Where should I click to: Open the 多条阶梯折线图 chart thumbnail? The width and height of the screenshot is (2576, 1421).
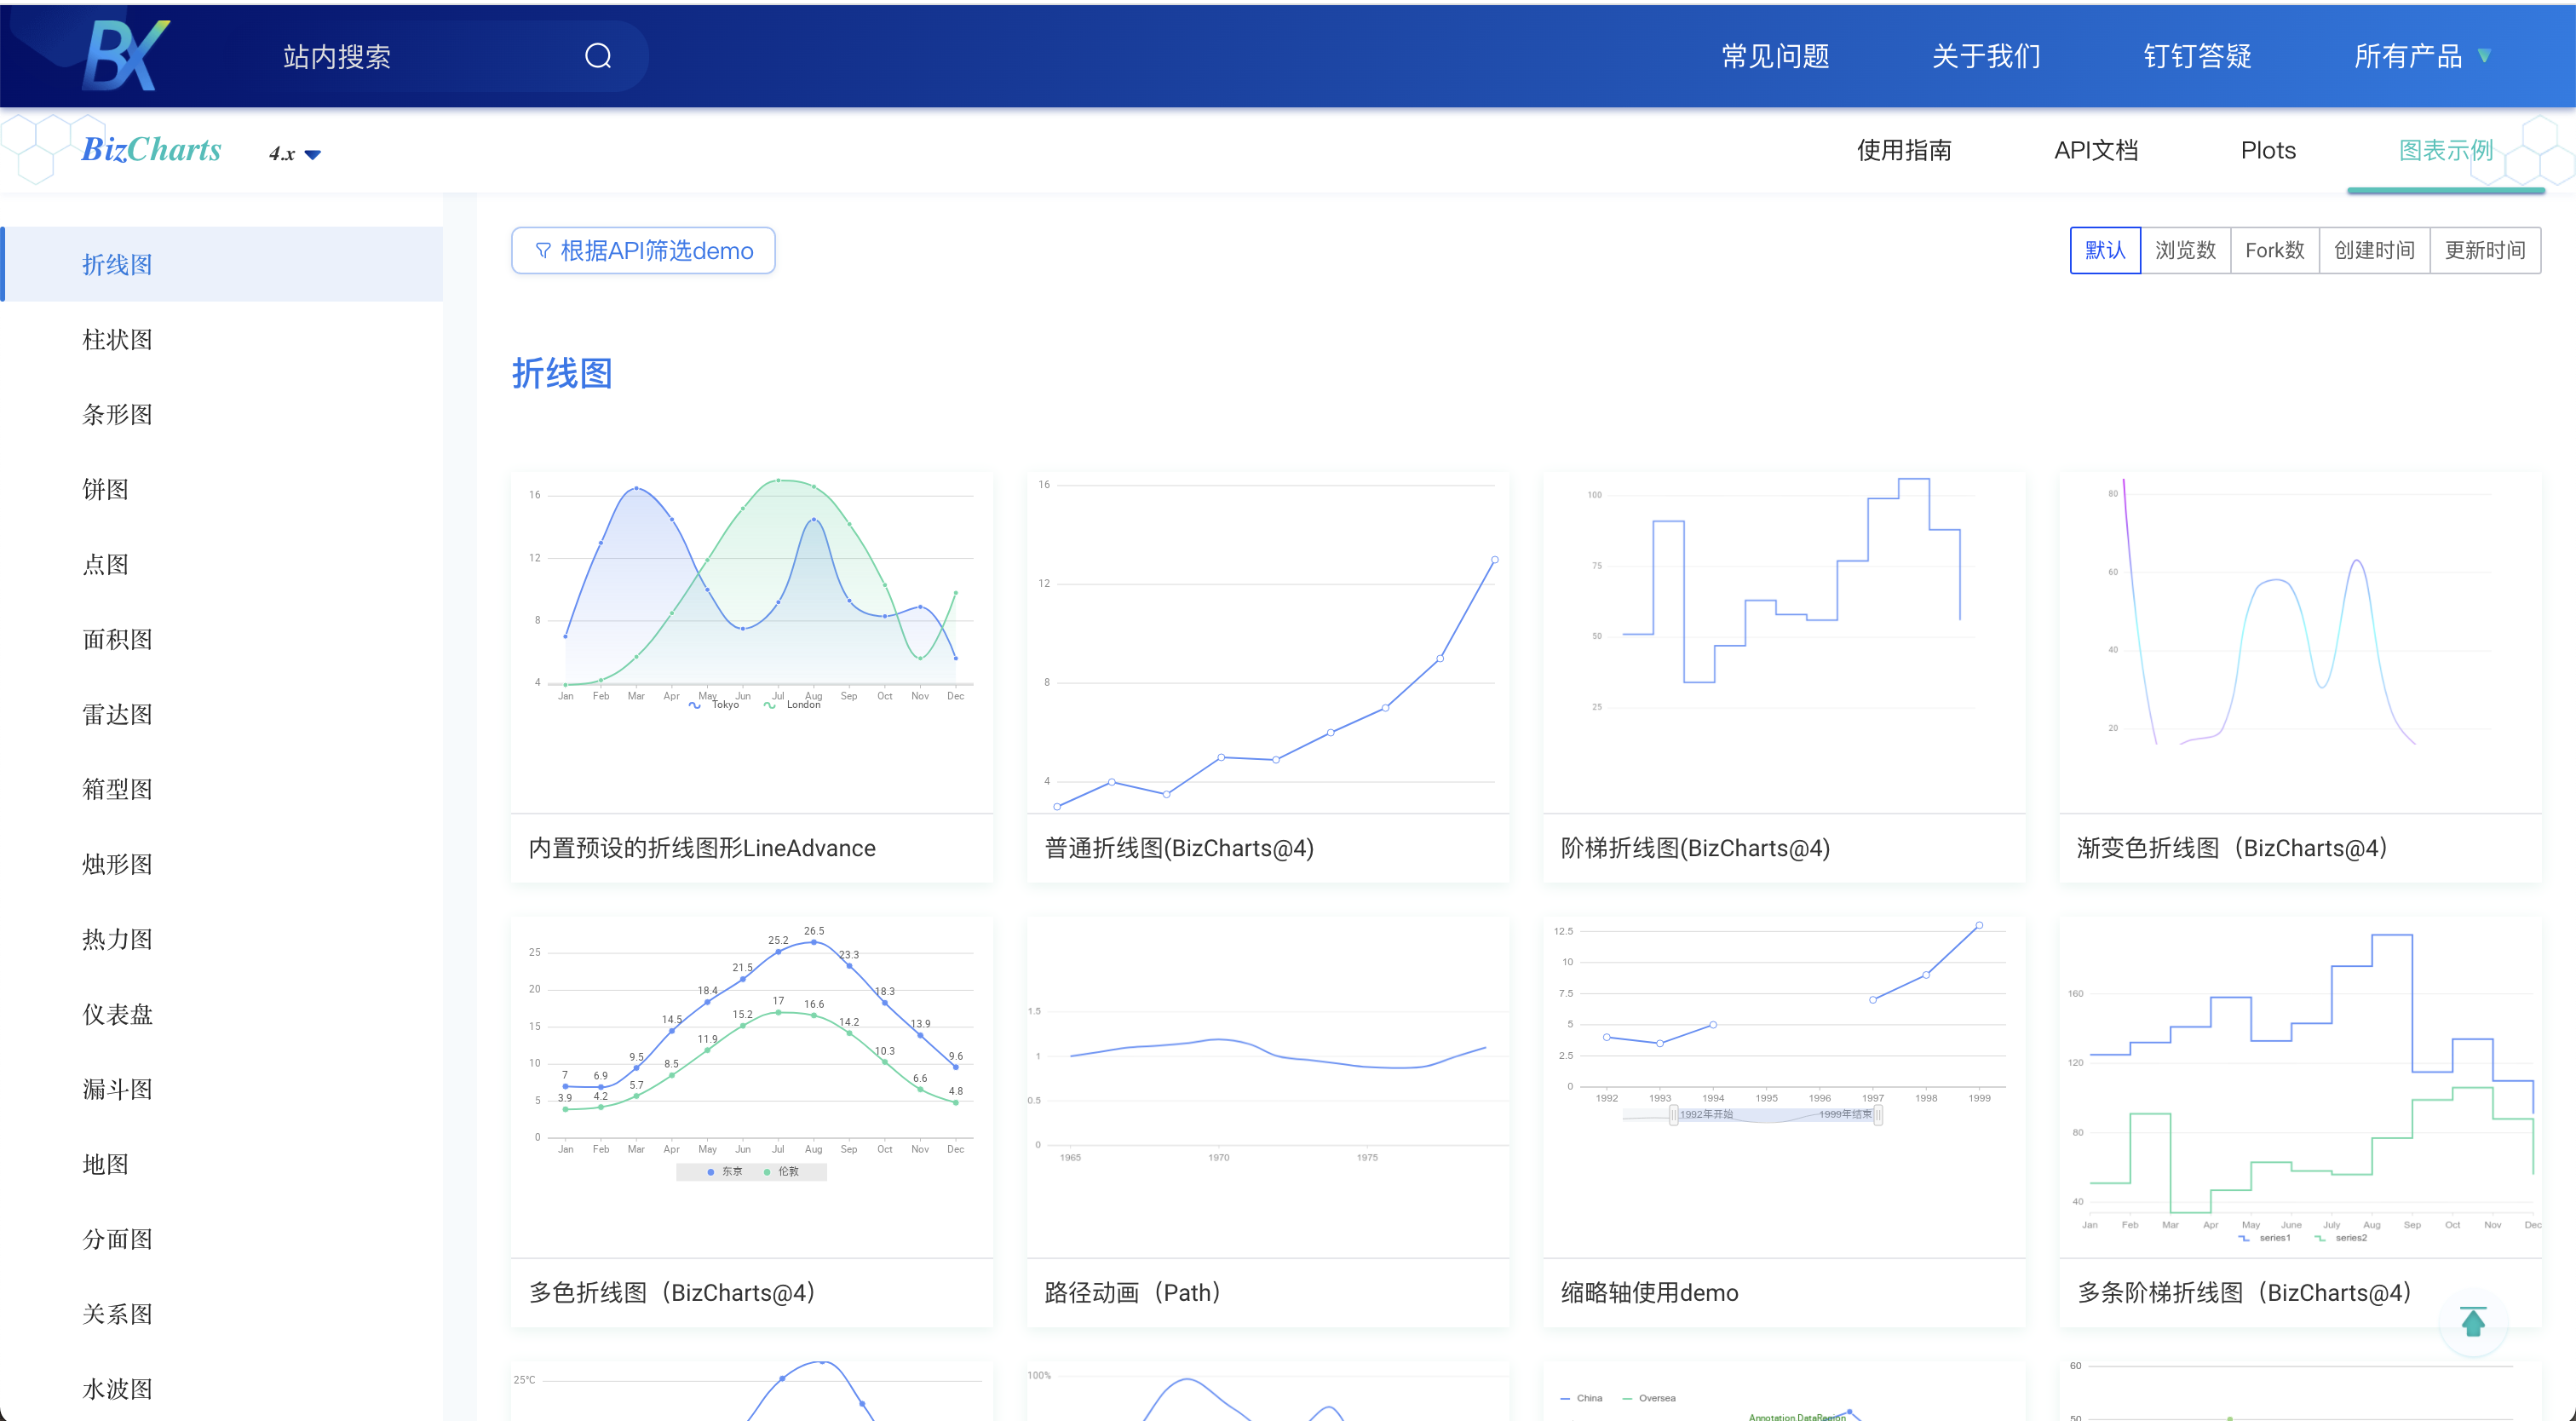pos(2300,1087)
